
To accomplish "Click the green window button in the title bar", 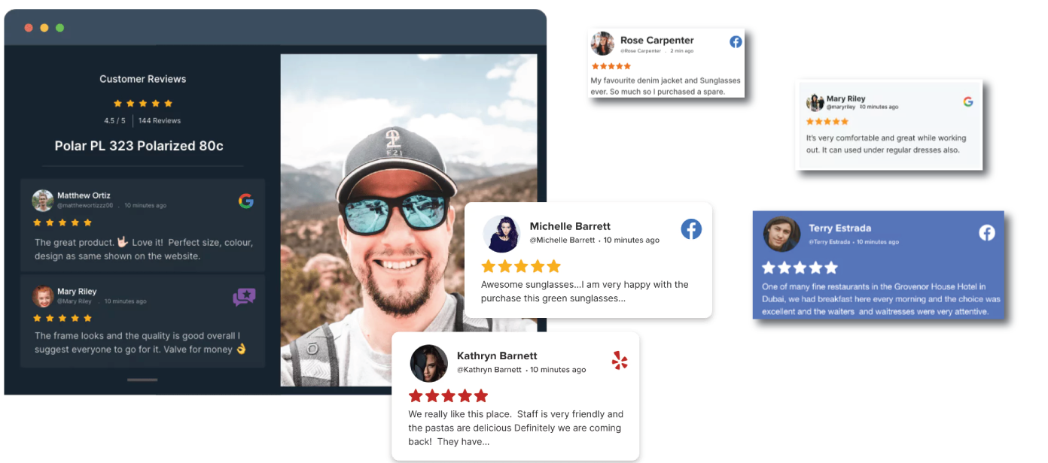I will (59, 28).
